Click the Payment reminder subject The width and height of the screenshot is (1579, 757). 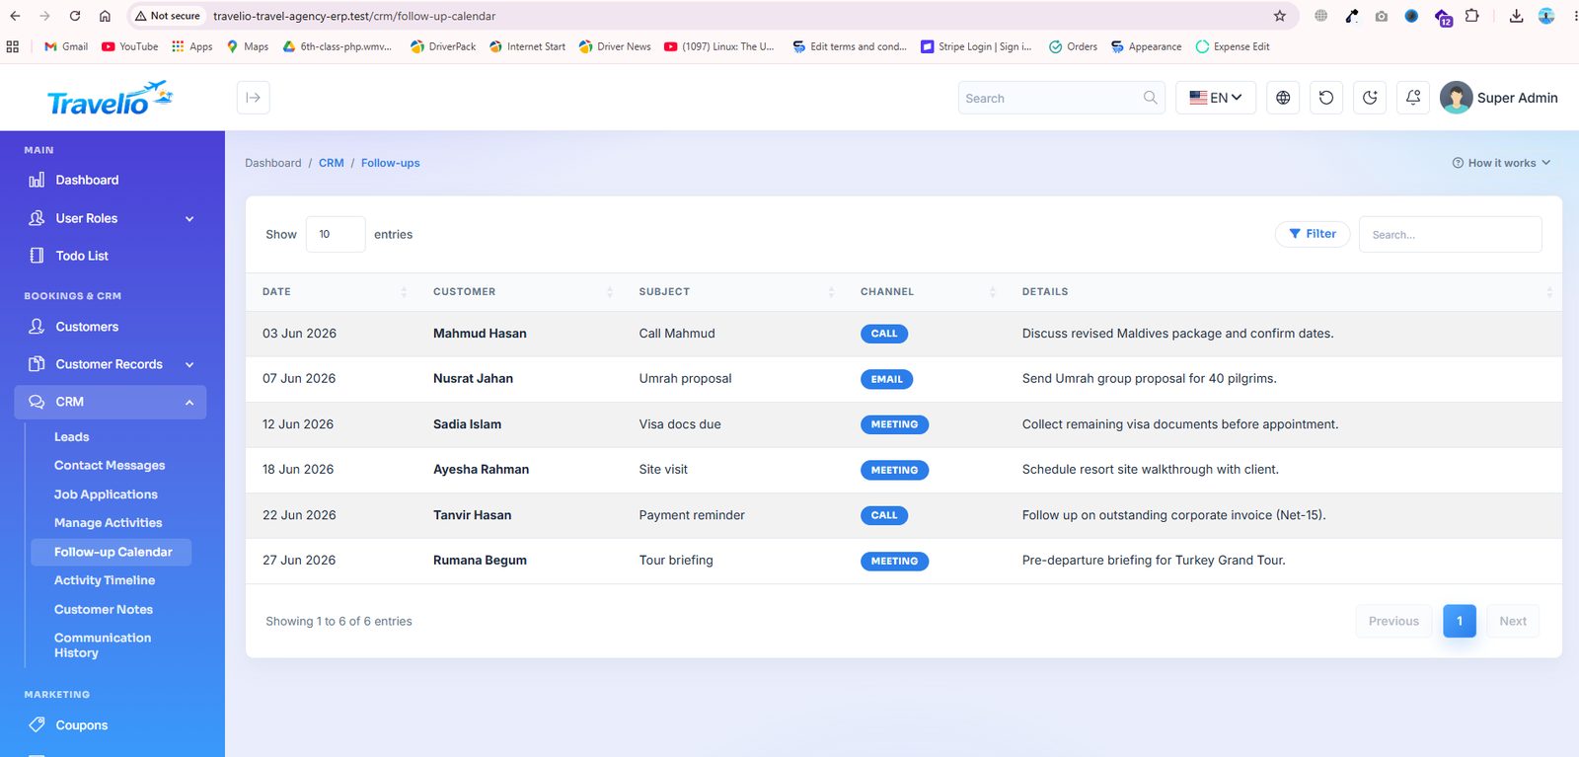click(692, 515)
